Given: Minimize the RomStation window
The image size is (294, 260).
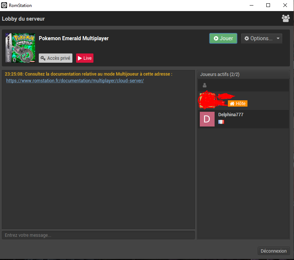Looking at the screenshot, I should (252, 5).
